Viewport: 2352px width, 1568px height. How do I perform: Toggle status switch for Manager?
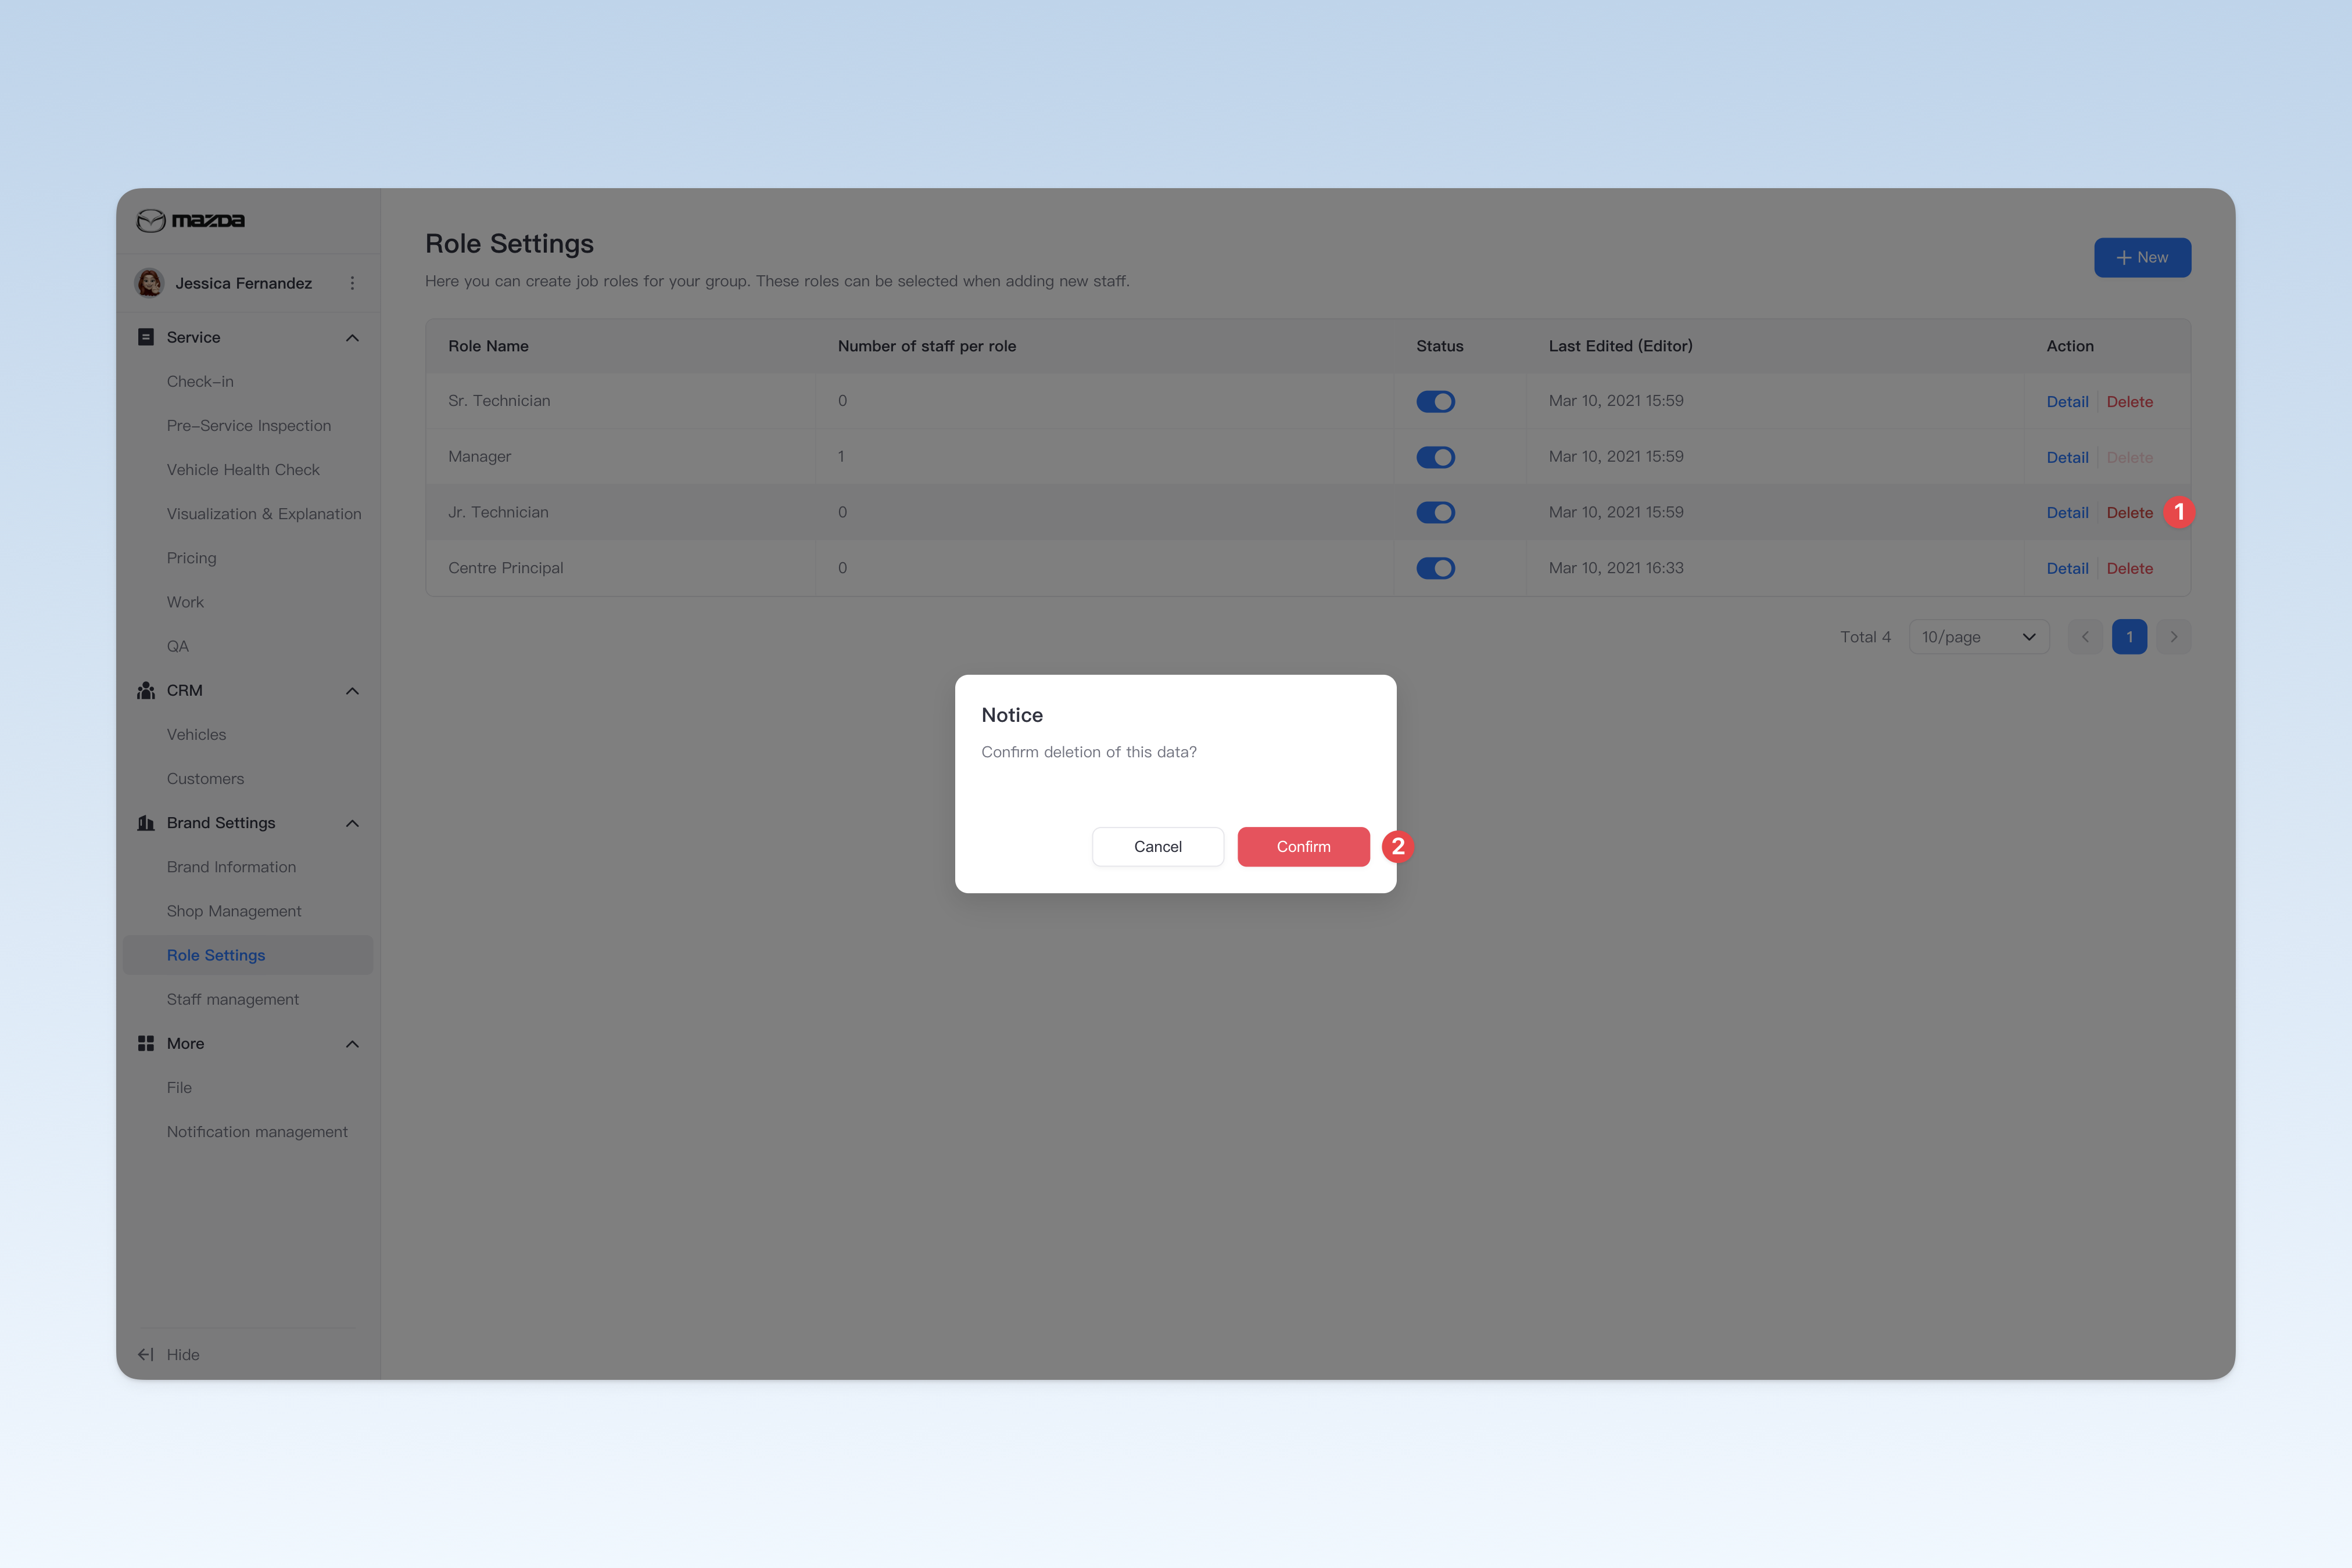(1436, 457)
